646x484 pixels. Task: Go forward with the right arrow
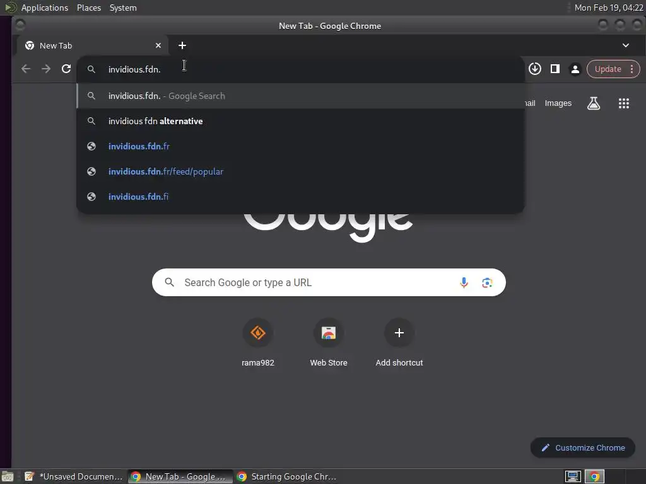pyautogui.click(x=46, y=69)
